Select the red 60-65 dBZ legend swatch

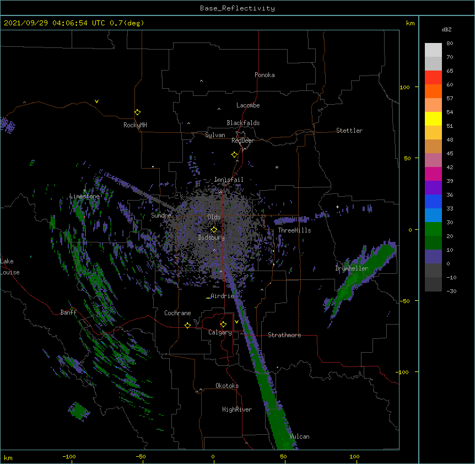[433, 78]
